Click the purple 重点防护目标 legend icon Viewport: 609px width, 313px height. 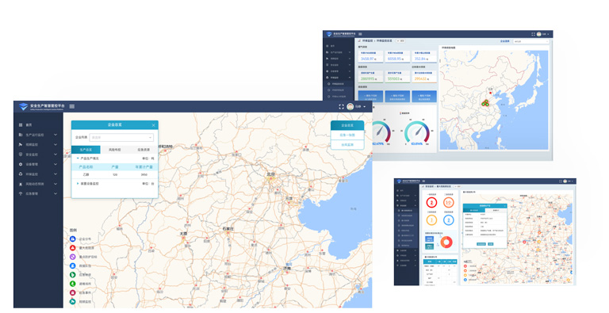tap(73, 257)
